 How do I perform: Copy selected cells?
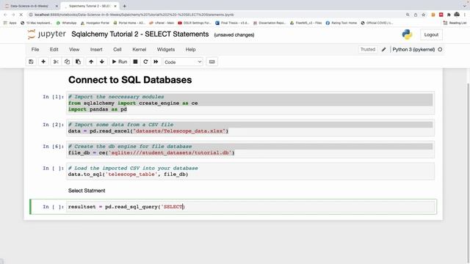(x=67, y=62)
